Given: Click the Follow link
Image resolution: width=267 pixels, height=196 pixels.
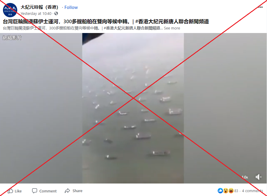Looking at the screenshot, I should (x=71, y=7).
